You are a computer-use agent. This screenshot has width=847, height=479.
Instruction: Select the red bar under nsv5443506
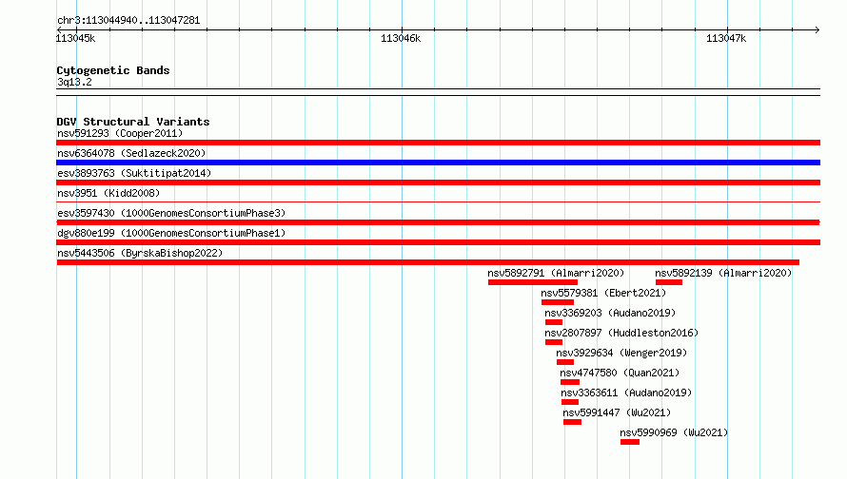coord(428,262)
